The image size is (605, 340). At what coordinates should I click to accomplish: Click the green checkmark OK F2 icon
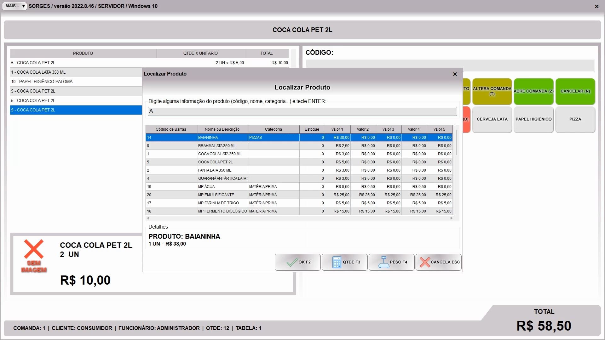click(292, 262)
